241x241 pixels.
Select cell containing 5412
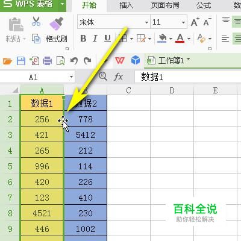point(86,135)
